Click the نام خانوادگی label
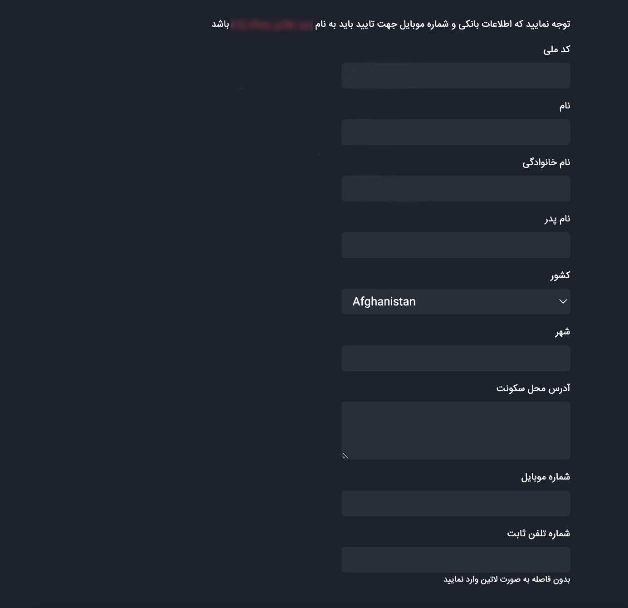The width and height of the screenshot is (628, 608). 546,162
